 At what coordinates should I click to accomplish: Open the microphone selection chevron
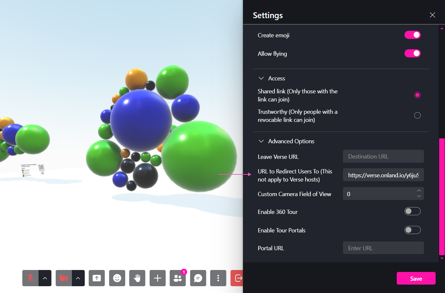pos(45,278)
